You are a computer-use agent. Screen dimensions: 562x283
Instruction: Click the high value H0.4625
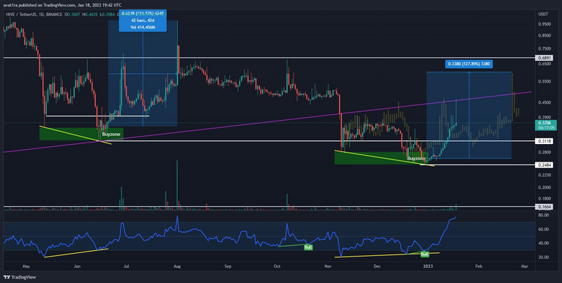(89, 15)
